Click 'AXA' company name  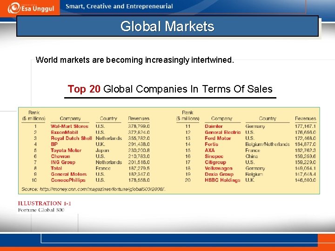[x=209, y=150]
